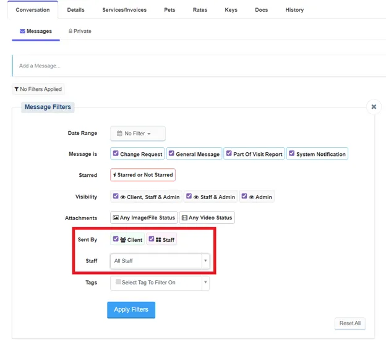This screenshot has height=342, width=386.
Task: Toggle Staff & Admin visibility checkbox
Action: tap(189, 196)
